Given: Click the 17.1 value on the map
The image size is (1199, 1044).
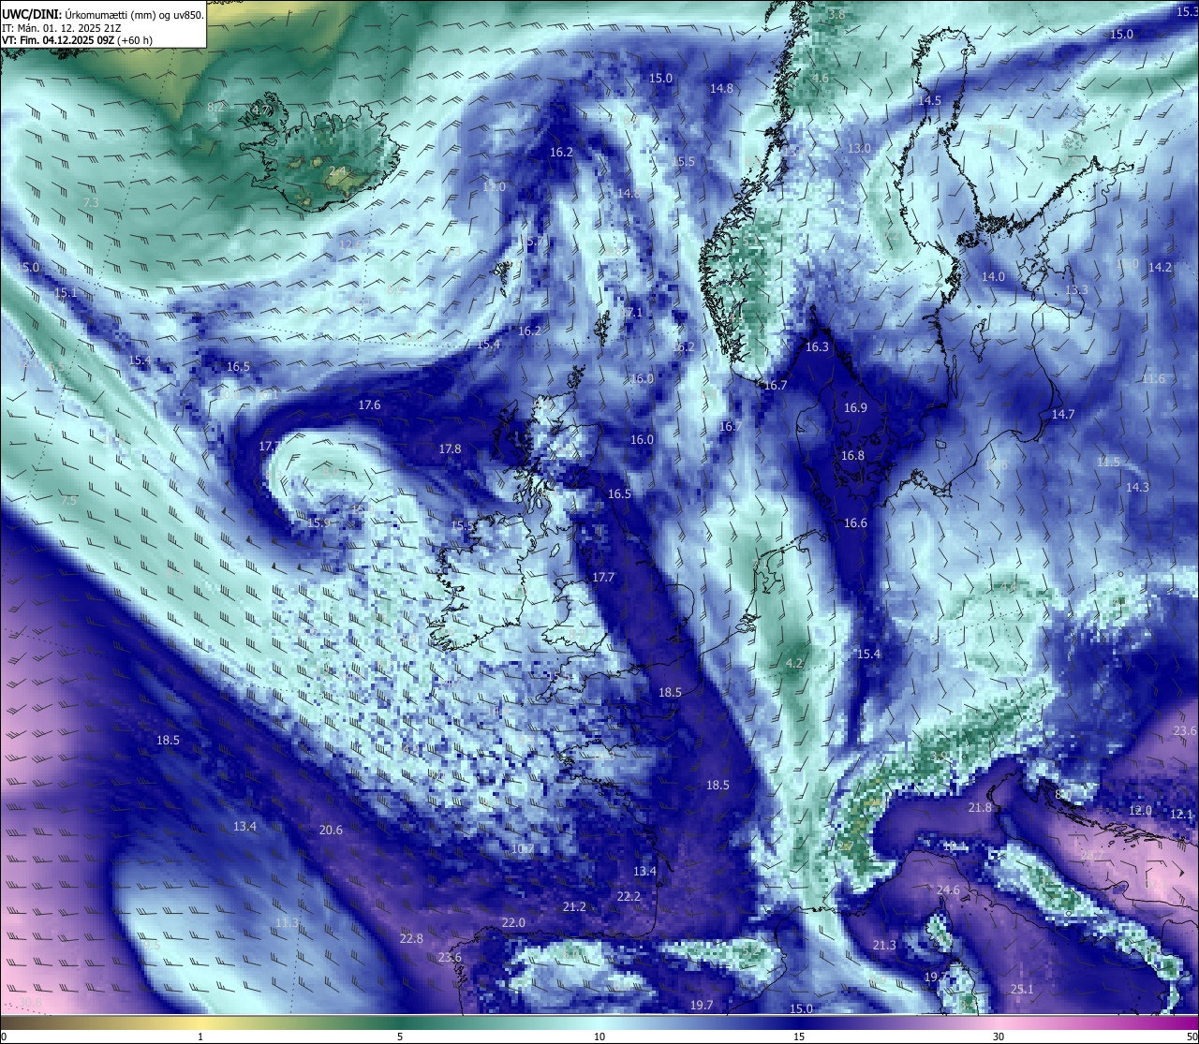Looking at the screenshot, I should tap(632, 313).
